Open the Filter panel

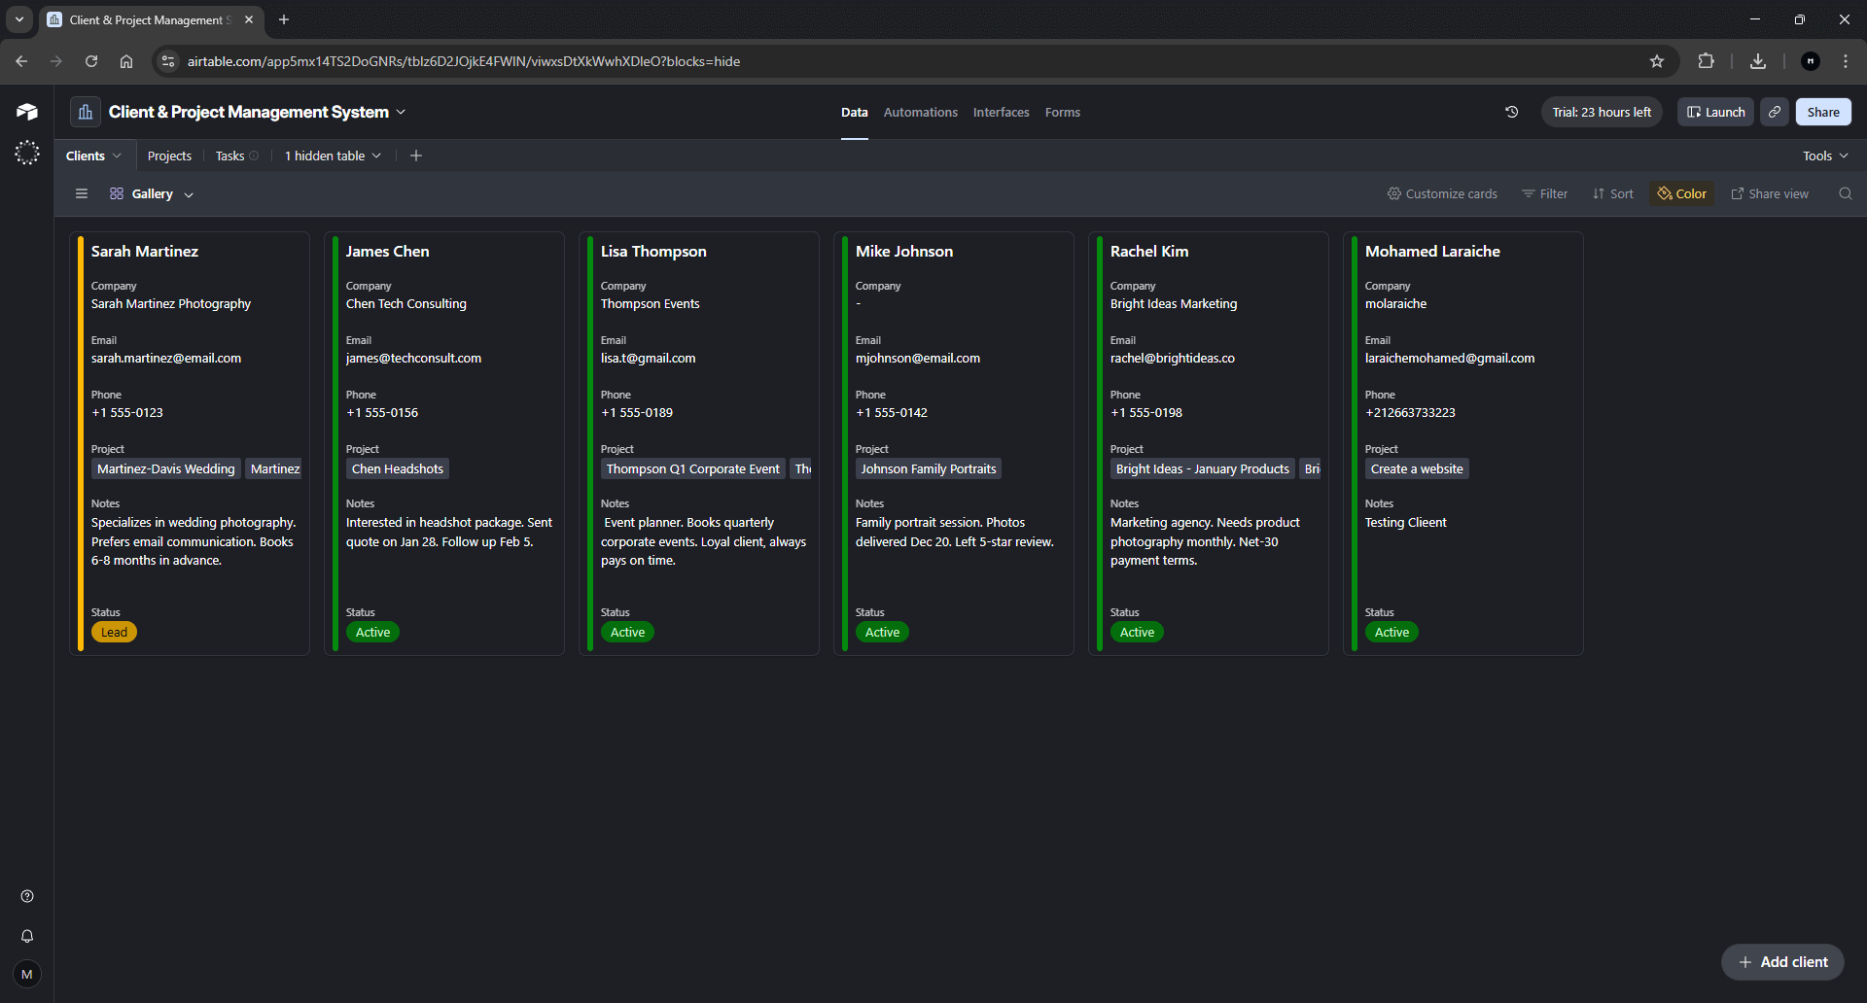pyautogui.click(x=1544, y=193)
